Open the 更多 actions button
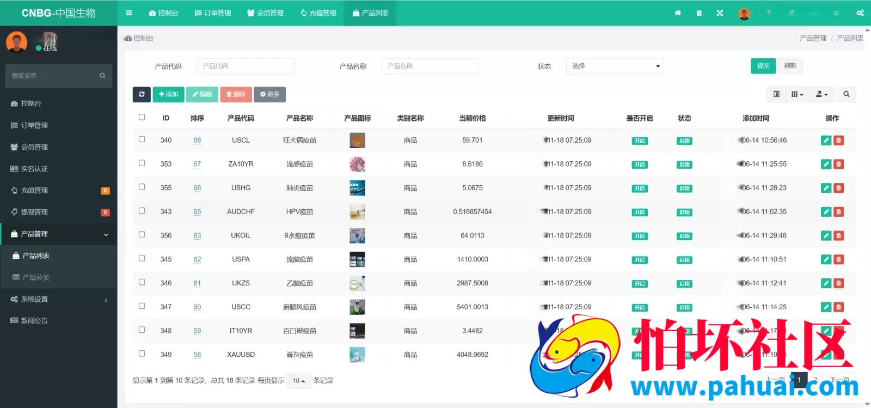The image size is (871, 408). coord(269,94)
